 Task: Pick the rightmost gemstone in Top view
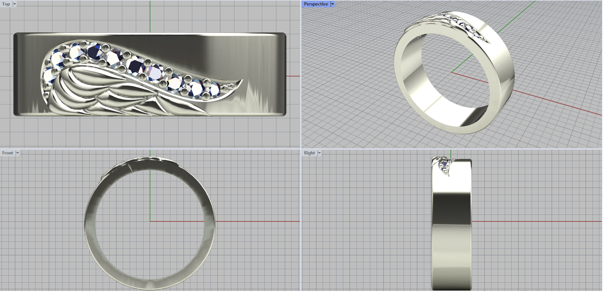coord(214,90)
